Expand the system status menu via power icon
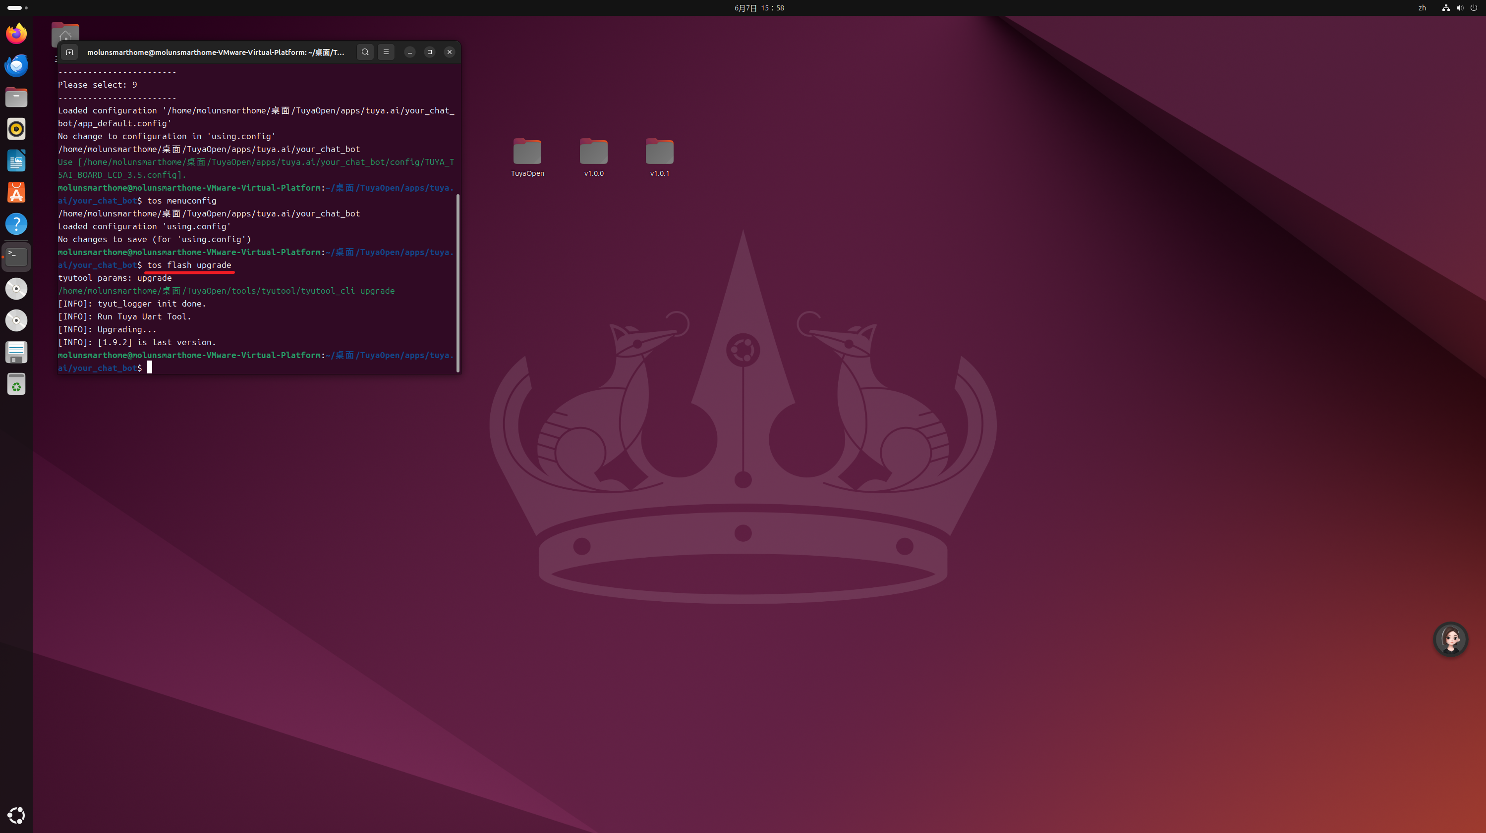The image size is (1486, 833). [1474, 8]
